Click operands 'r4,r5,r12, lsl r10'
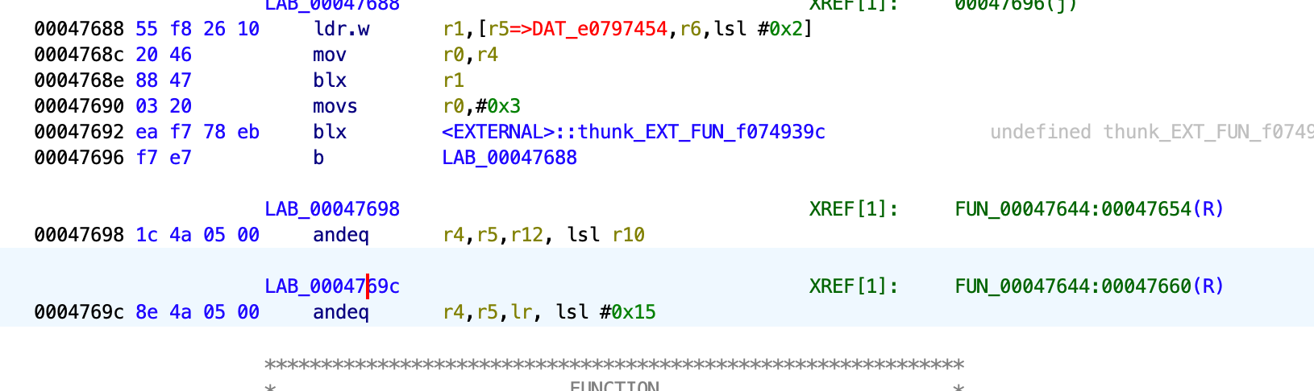Screen dimensions: 1314x391 pos(544,235)
